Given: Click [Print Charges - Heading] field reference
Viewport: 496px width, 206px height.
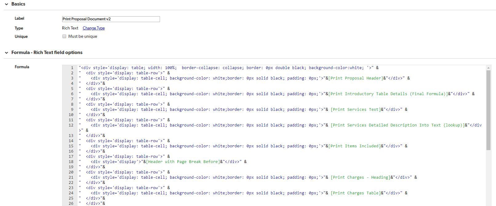Looking at the screenshot, I should (x=361, y=177).
